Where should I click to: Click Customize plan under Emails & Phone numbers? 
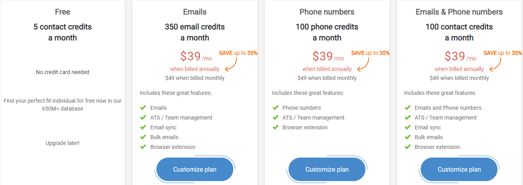pos(459,170)
